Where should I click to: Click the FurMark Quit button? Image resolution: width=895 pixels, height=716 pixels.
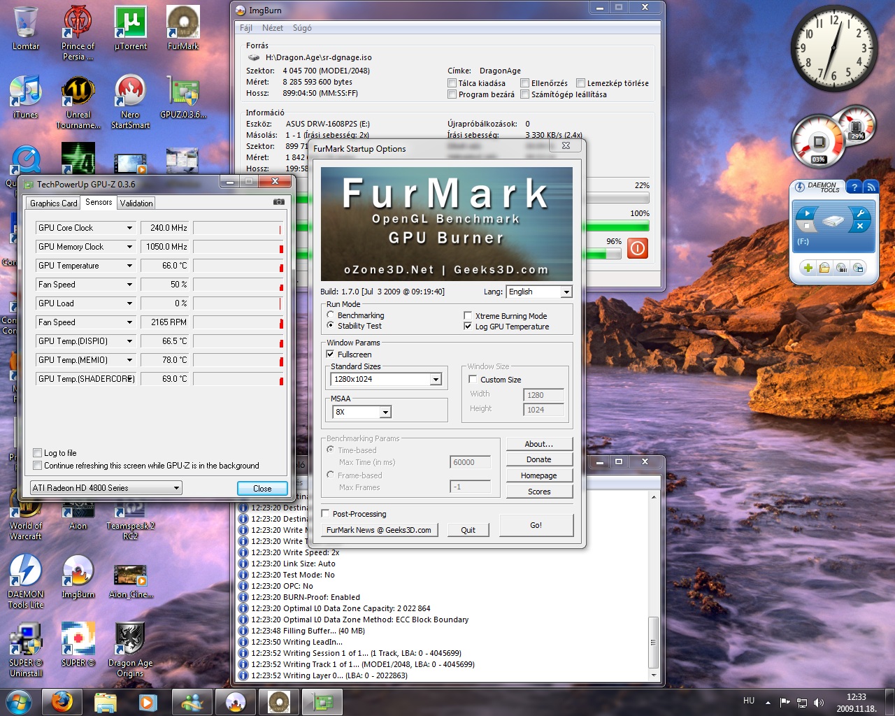point(468,530)
